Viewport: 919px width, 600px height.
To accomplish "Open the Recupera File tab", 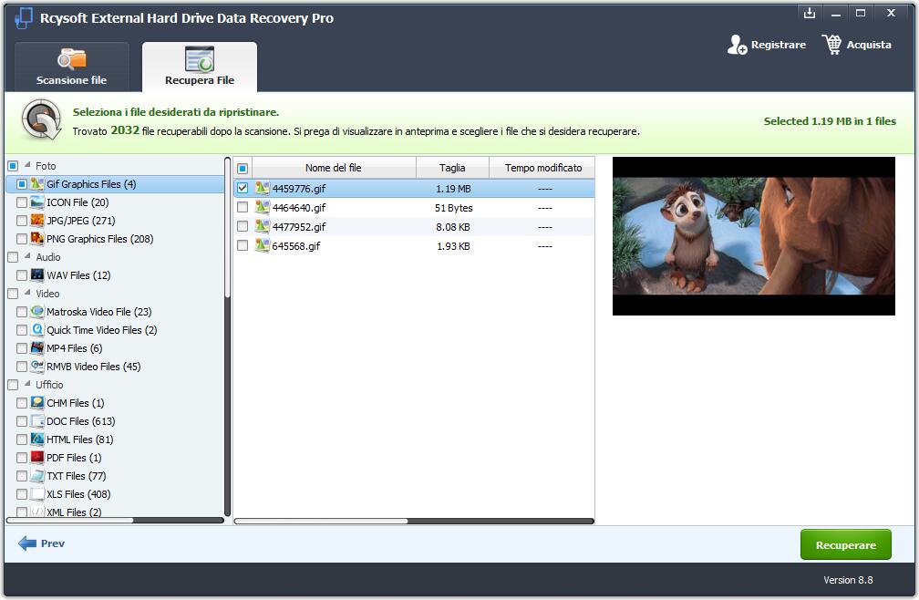I will click(200, 67).
